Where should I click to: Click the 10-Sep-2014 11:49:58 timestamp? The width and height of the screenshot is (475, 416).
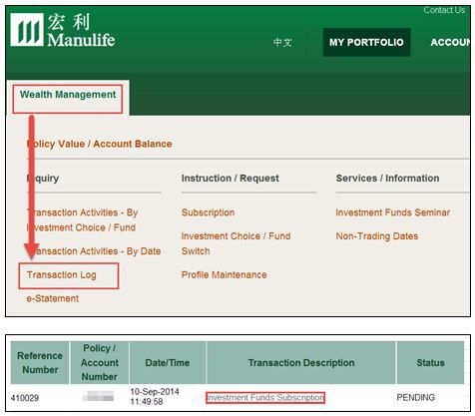pos(155,397)
